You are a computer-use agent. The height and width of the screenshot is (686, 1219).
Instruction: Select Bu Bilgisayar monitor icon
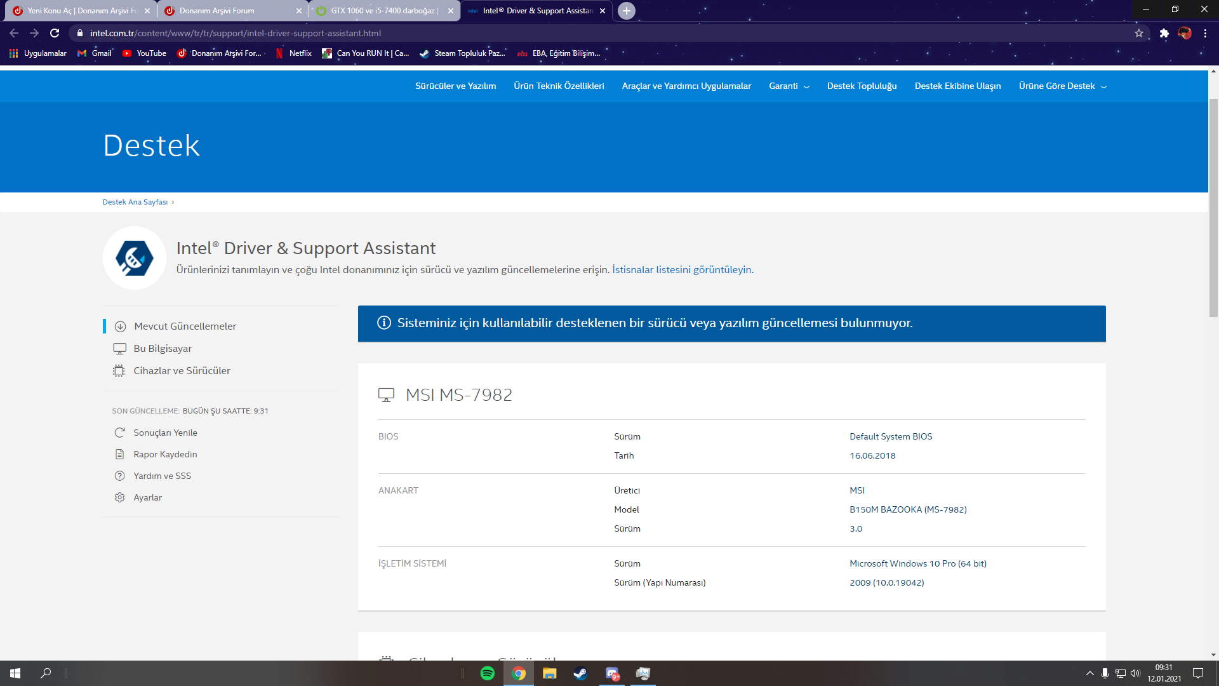pyautogui.click(x=119, y=349)
